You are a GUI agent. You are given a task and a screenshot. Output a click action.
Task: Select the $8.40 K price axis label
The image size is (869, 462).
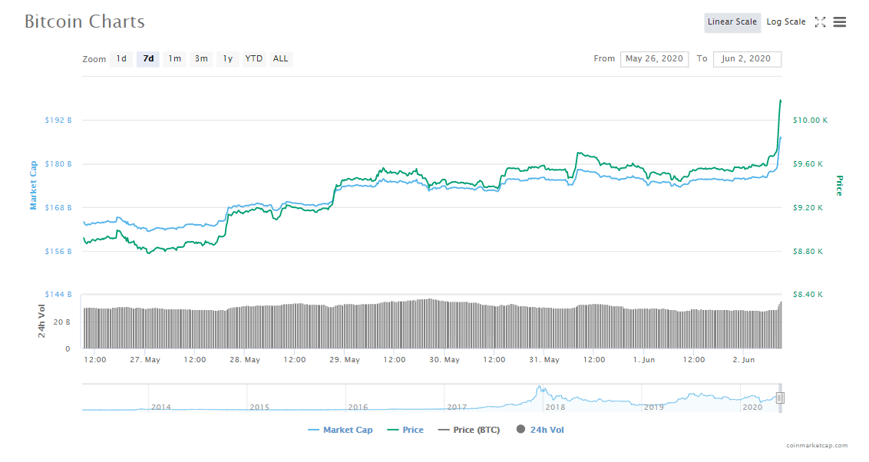[x=808, y=294]
